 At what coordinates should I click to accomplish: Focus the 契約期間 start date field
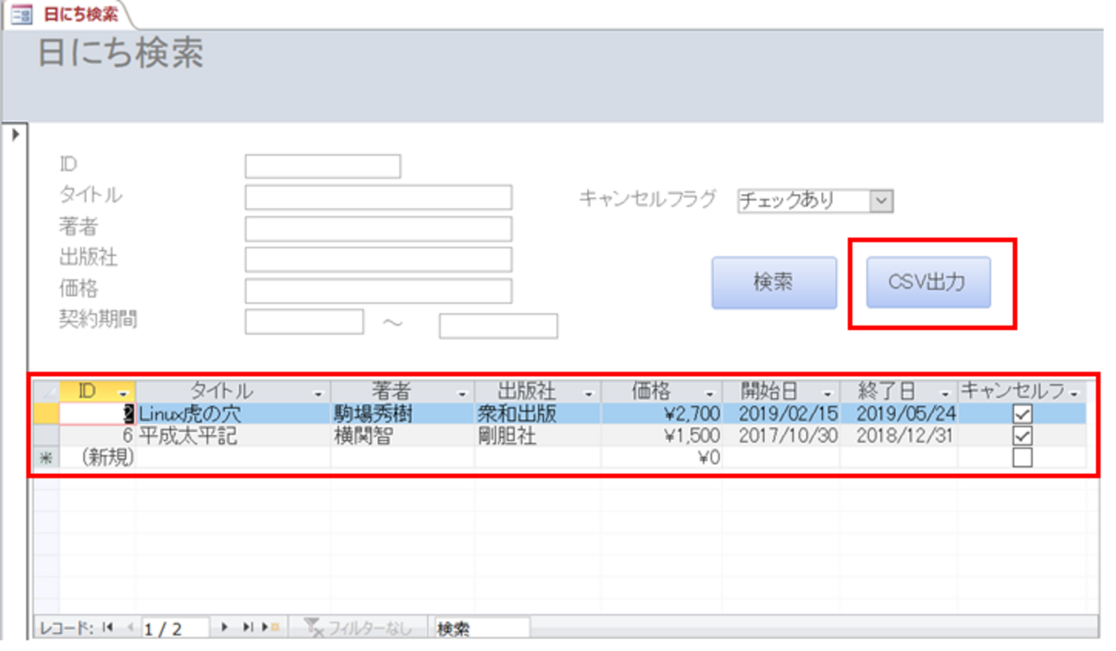[305, 322]
